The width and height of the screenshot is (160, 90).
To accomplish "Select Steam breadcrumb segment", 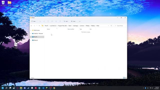I will (x=70, y=26).
